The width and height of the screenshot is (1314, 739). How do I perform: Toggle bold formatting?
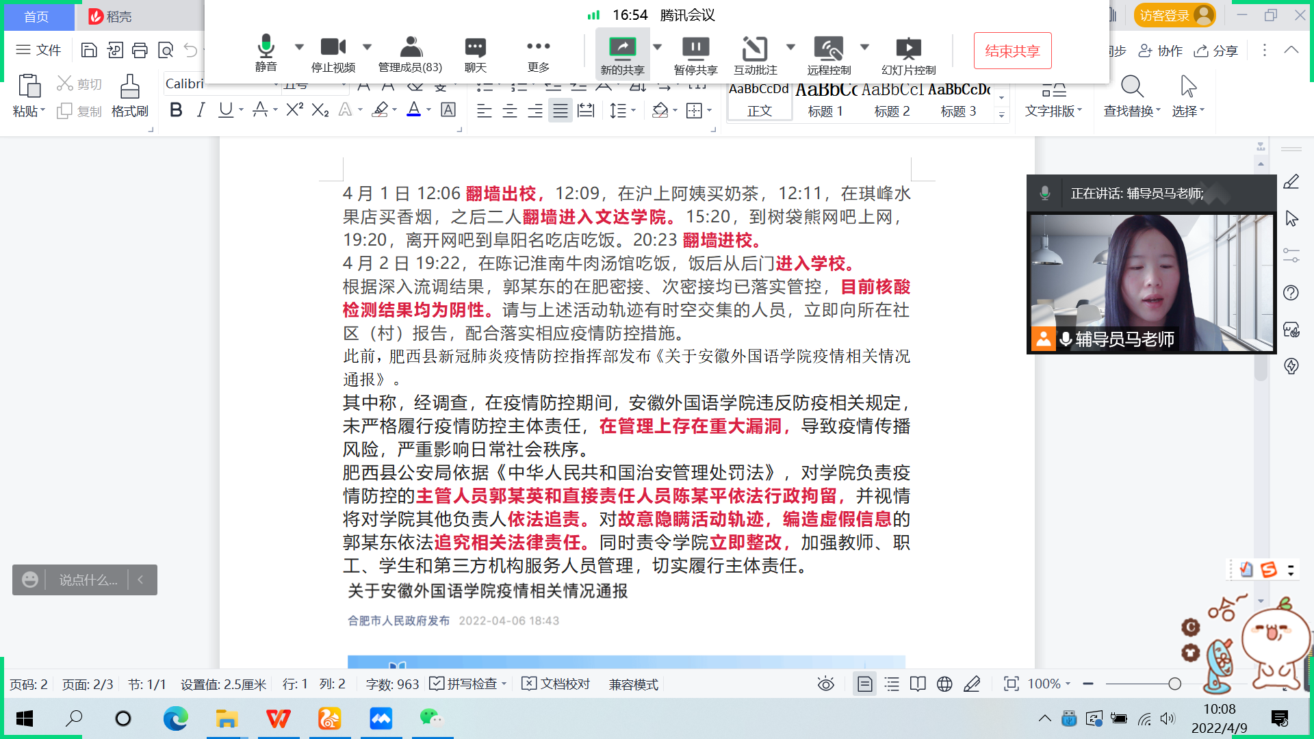176,109
